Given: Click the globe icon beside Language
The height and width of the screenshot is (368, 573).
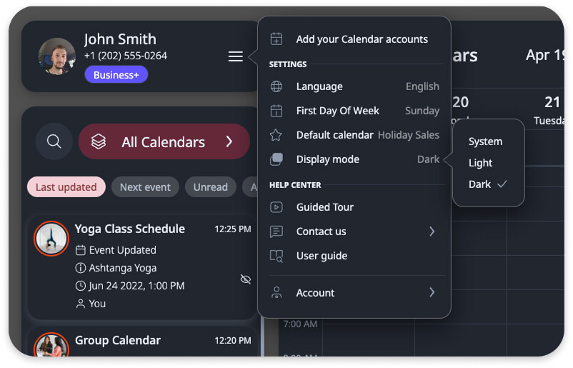Looking at the screenshot, I should tap(276, 86).
